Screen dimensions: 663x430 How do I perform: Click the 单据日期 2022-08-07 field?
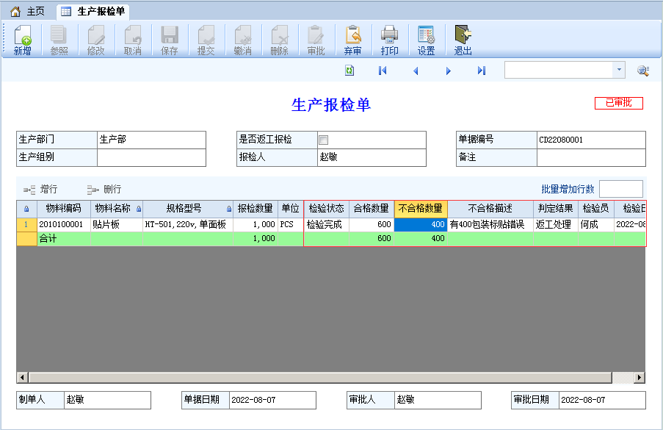click(272, 400)
